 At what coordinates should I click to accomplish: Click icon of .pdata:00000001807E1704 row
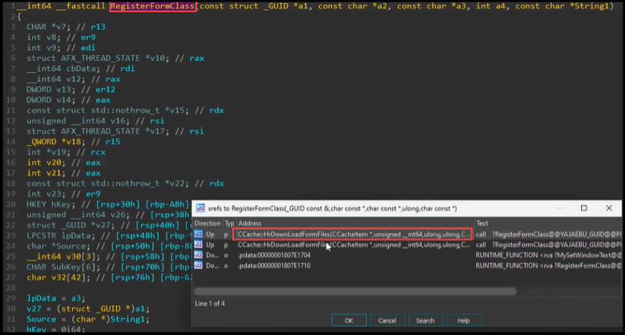(199, 256)
